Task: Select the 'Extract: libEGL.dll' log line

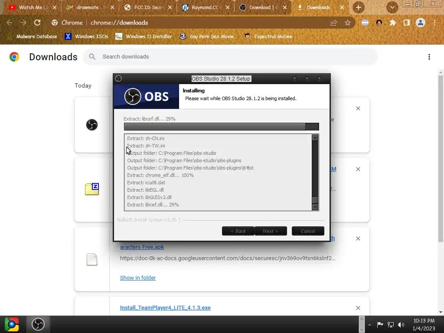Action: click(x=145, y=190)
